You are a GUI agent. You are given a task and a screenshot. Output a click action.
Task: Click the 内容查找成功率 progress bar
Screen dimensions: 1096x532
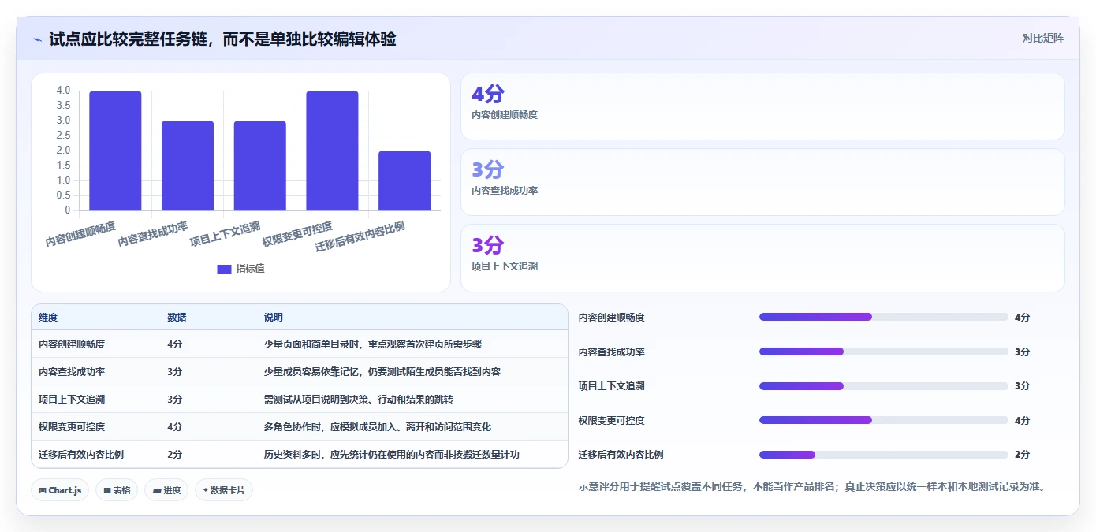[x=883, y=352]
